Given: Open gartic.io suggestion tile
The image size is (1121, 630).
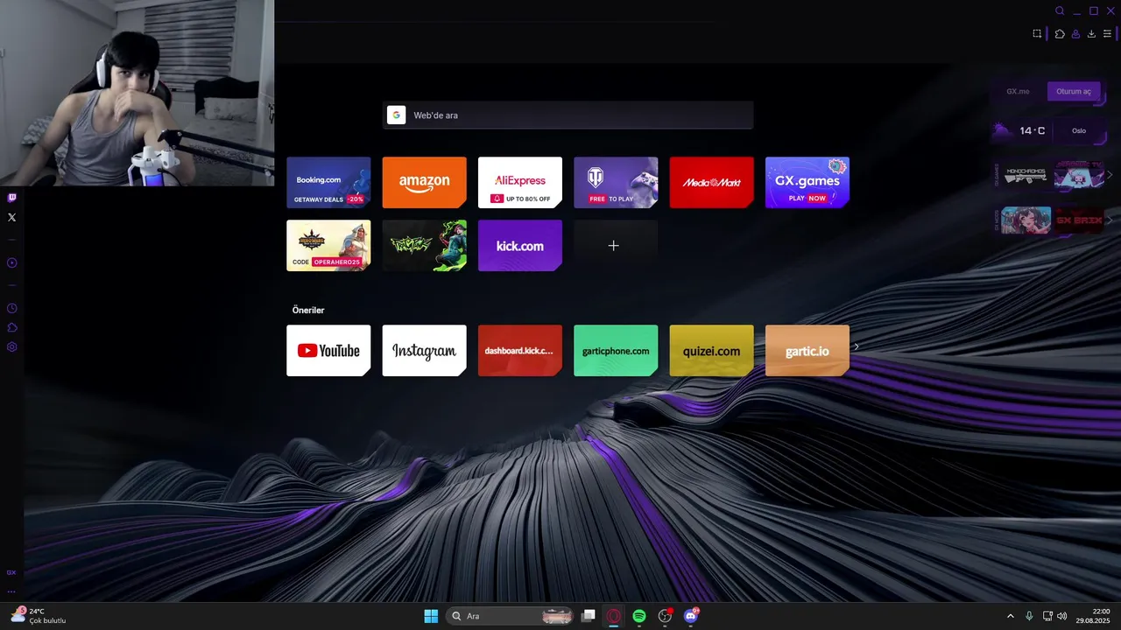Looking at the screenshot, I should (807, 350).
